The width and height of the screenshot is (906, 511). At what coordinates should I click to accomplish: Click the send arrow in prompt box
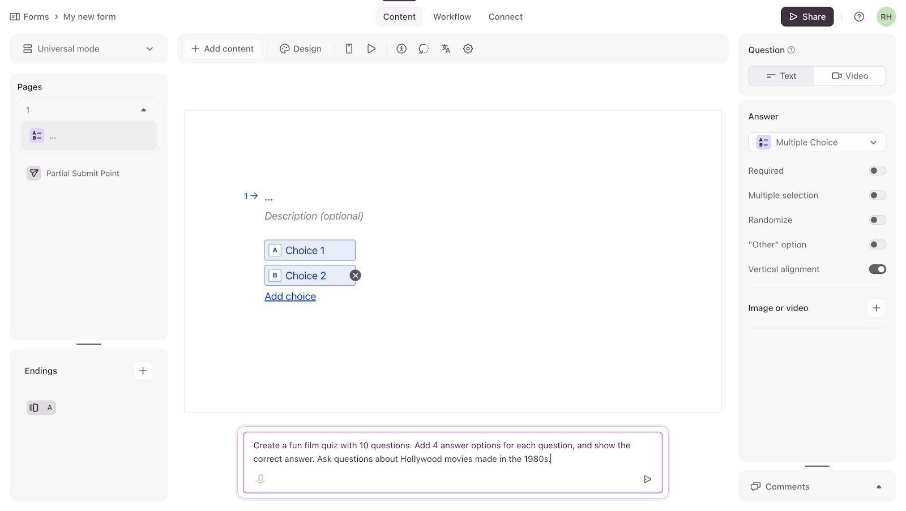click(647, 479)
